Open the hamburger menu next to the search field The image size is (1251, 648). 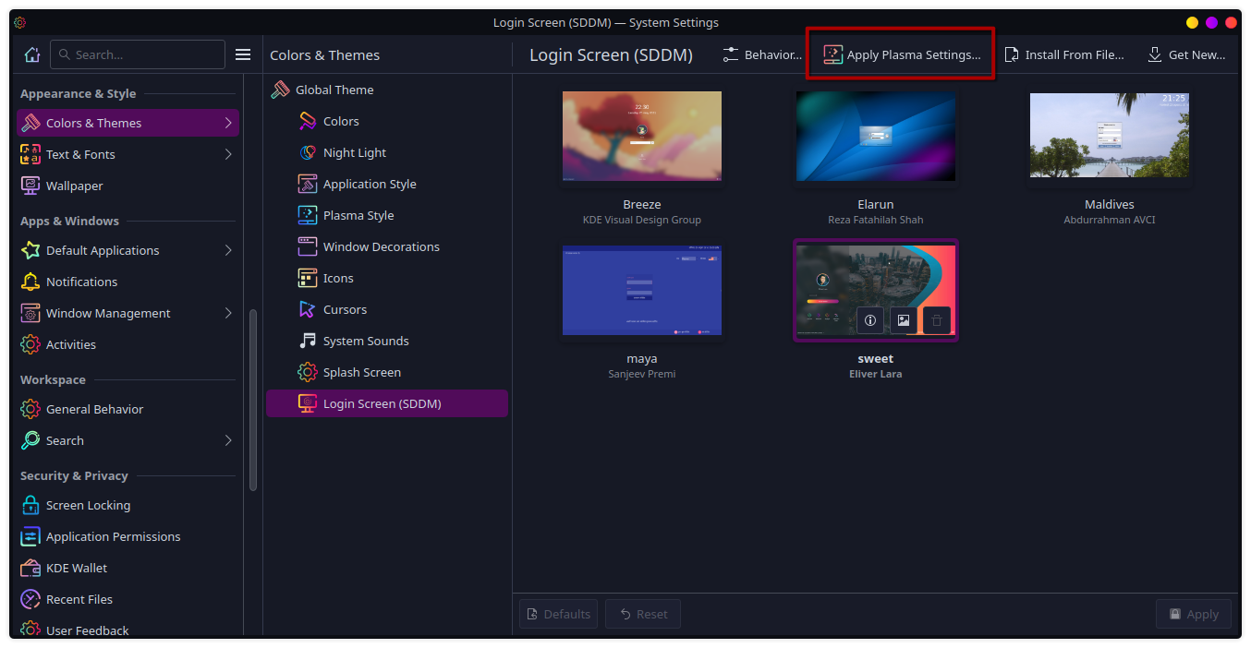243,54
